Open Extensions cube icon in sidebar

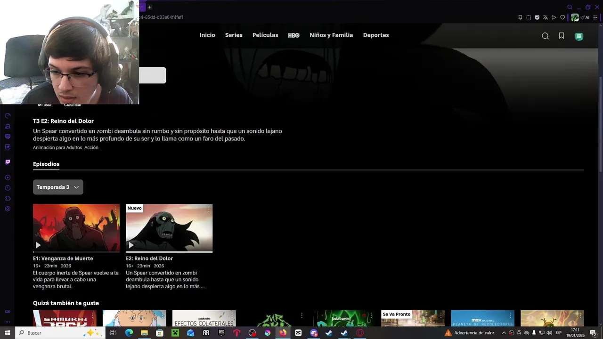click(x=8, y=198)
